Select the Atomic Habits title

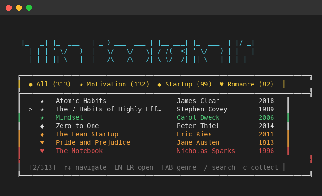pyautogui.click(x=81, y=101)
